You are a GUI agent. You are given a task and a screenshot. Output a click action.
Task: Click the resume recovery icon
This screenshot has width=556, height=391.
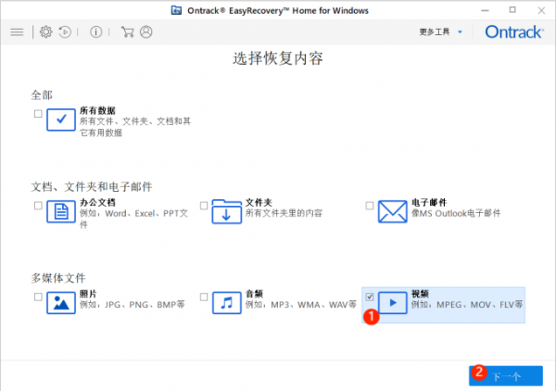click(65, 32)
